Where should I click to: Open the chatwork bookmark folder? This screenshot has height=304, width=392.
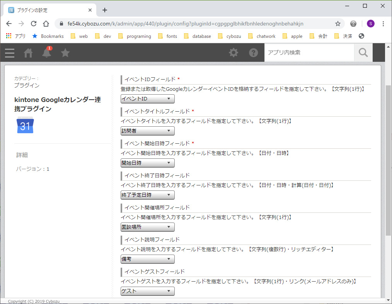(262, 36)
